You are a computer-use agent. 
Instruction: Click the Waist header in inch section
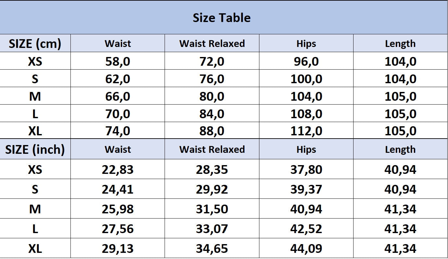point(118,149)
